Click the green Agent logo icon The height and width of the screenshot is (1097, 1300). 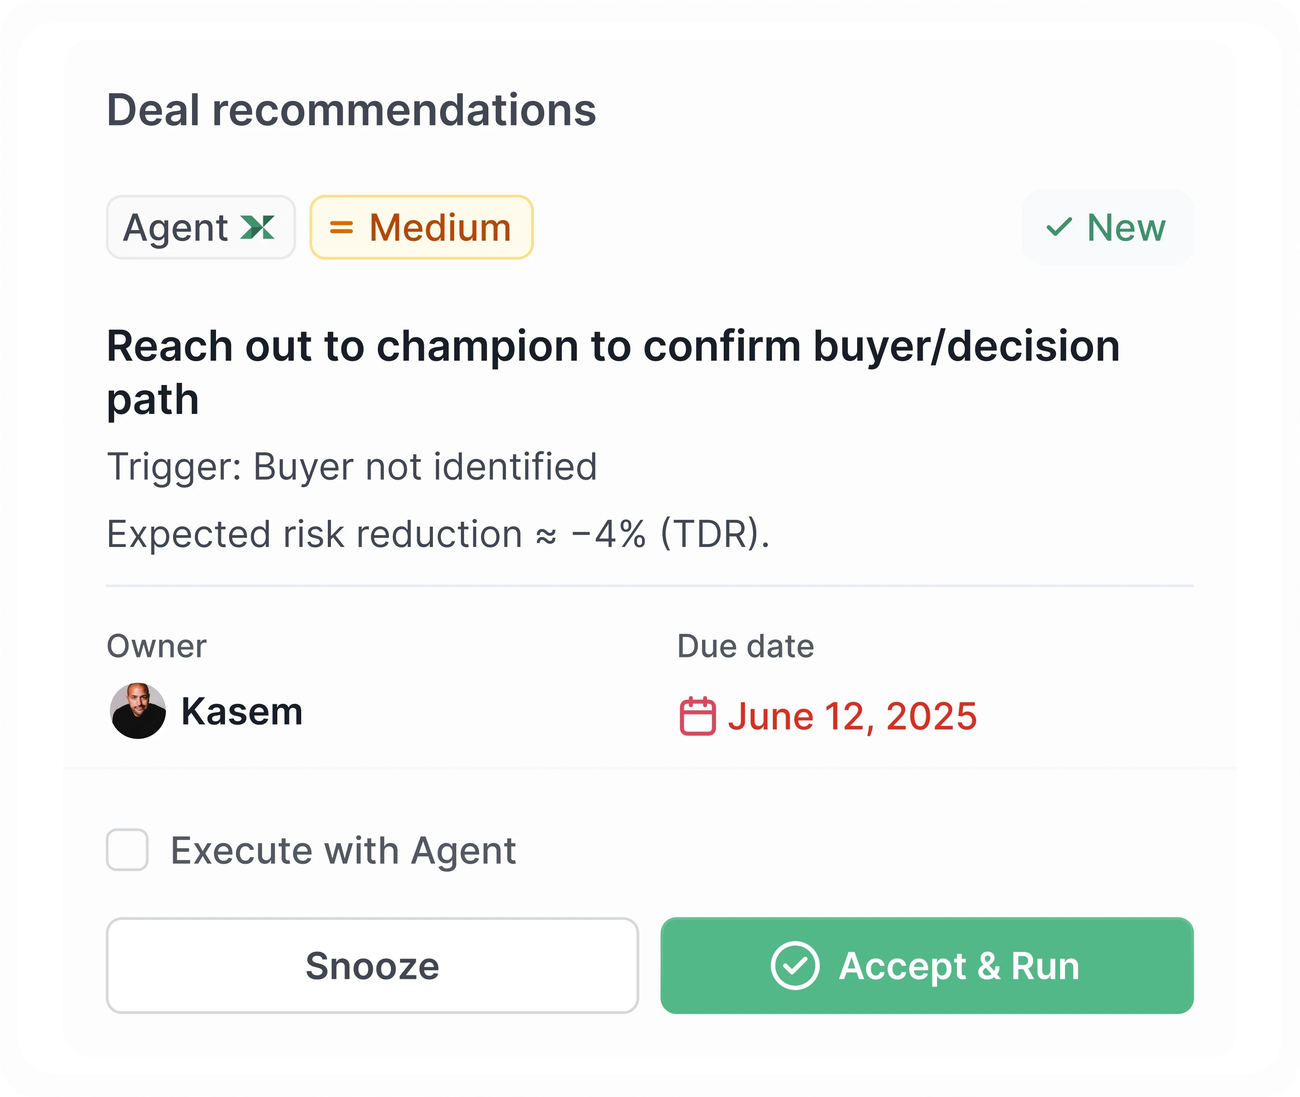257,228
